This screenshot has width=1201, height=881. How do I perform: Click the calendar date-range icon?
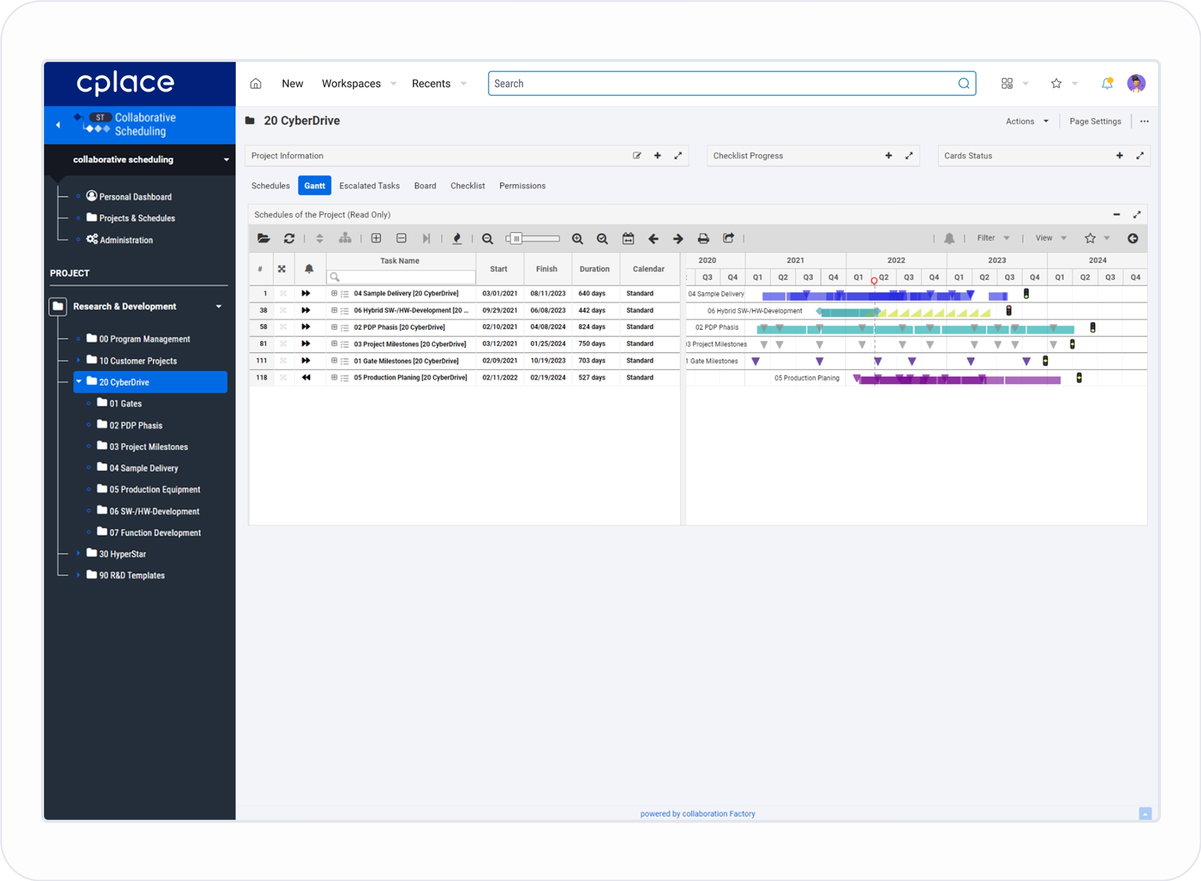click(x=628, y=238)
